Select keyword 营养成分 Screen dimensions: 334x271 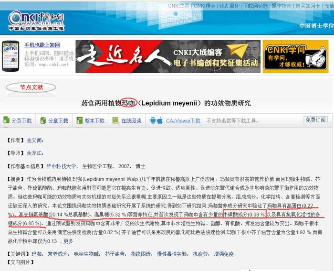tap(57, 254)
